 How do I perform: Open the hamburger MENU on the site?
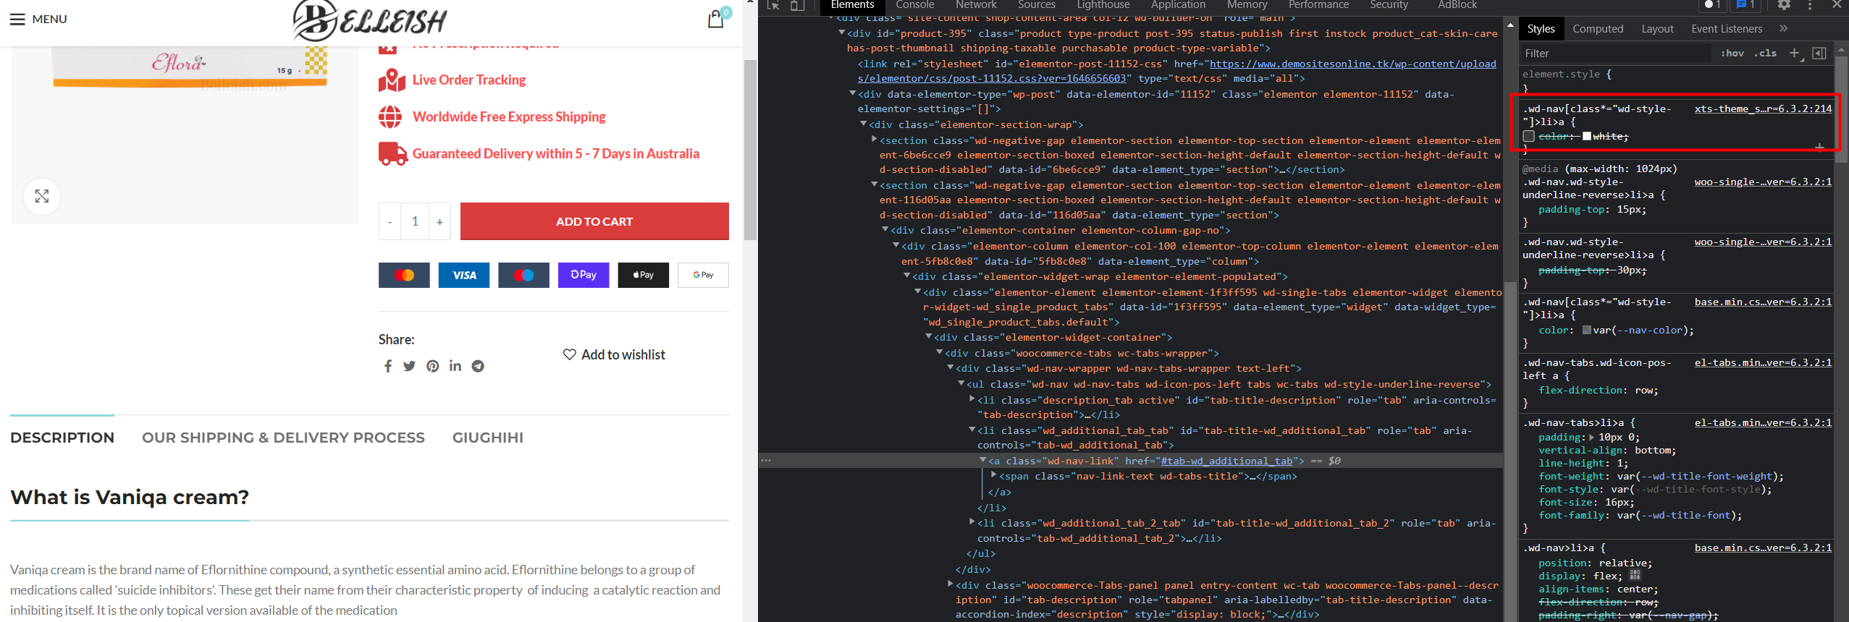tap(38, 19)
